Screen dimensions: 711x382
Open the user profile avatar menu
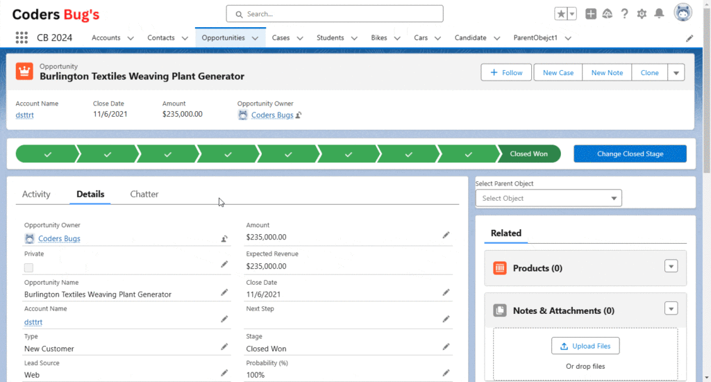(683, 13)
